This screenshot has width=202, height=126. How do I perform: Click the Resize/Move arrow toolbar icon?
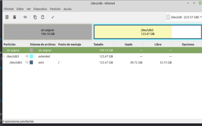pos(25,17)
